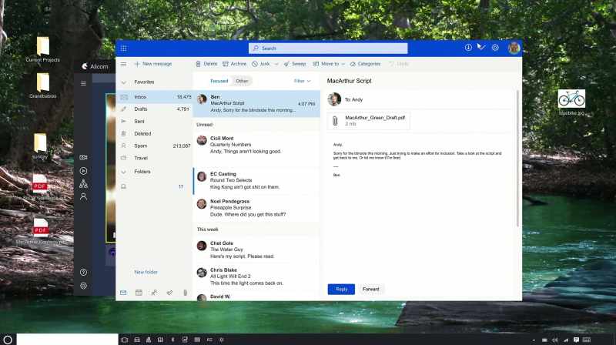The width and height of the screenshot is (616, 345).
Task: Click the Reply button
Action: [341, 290]
